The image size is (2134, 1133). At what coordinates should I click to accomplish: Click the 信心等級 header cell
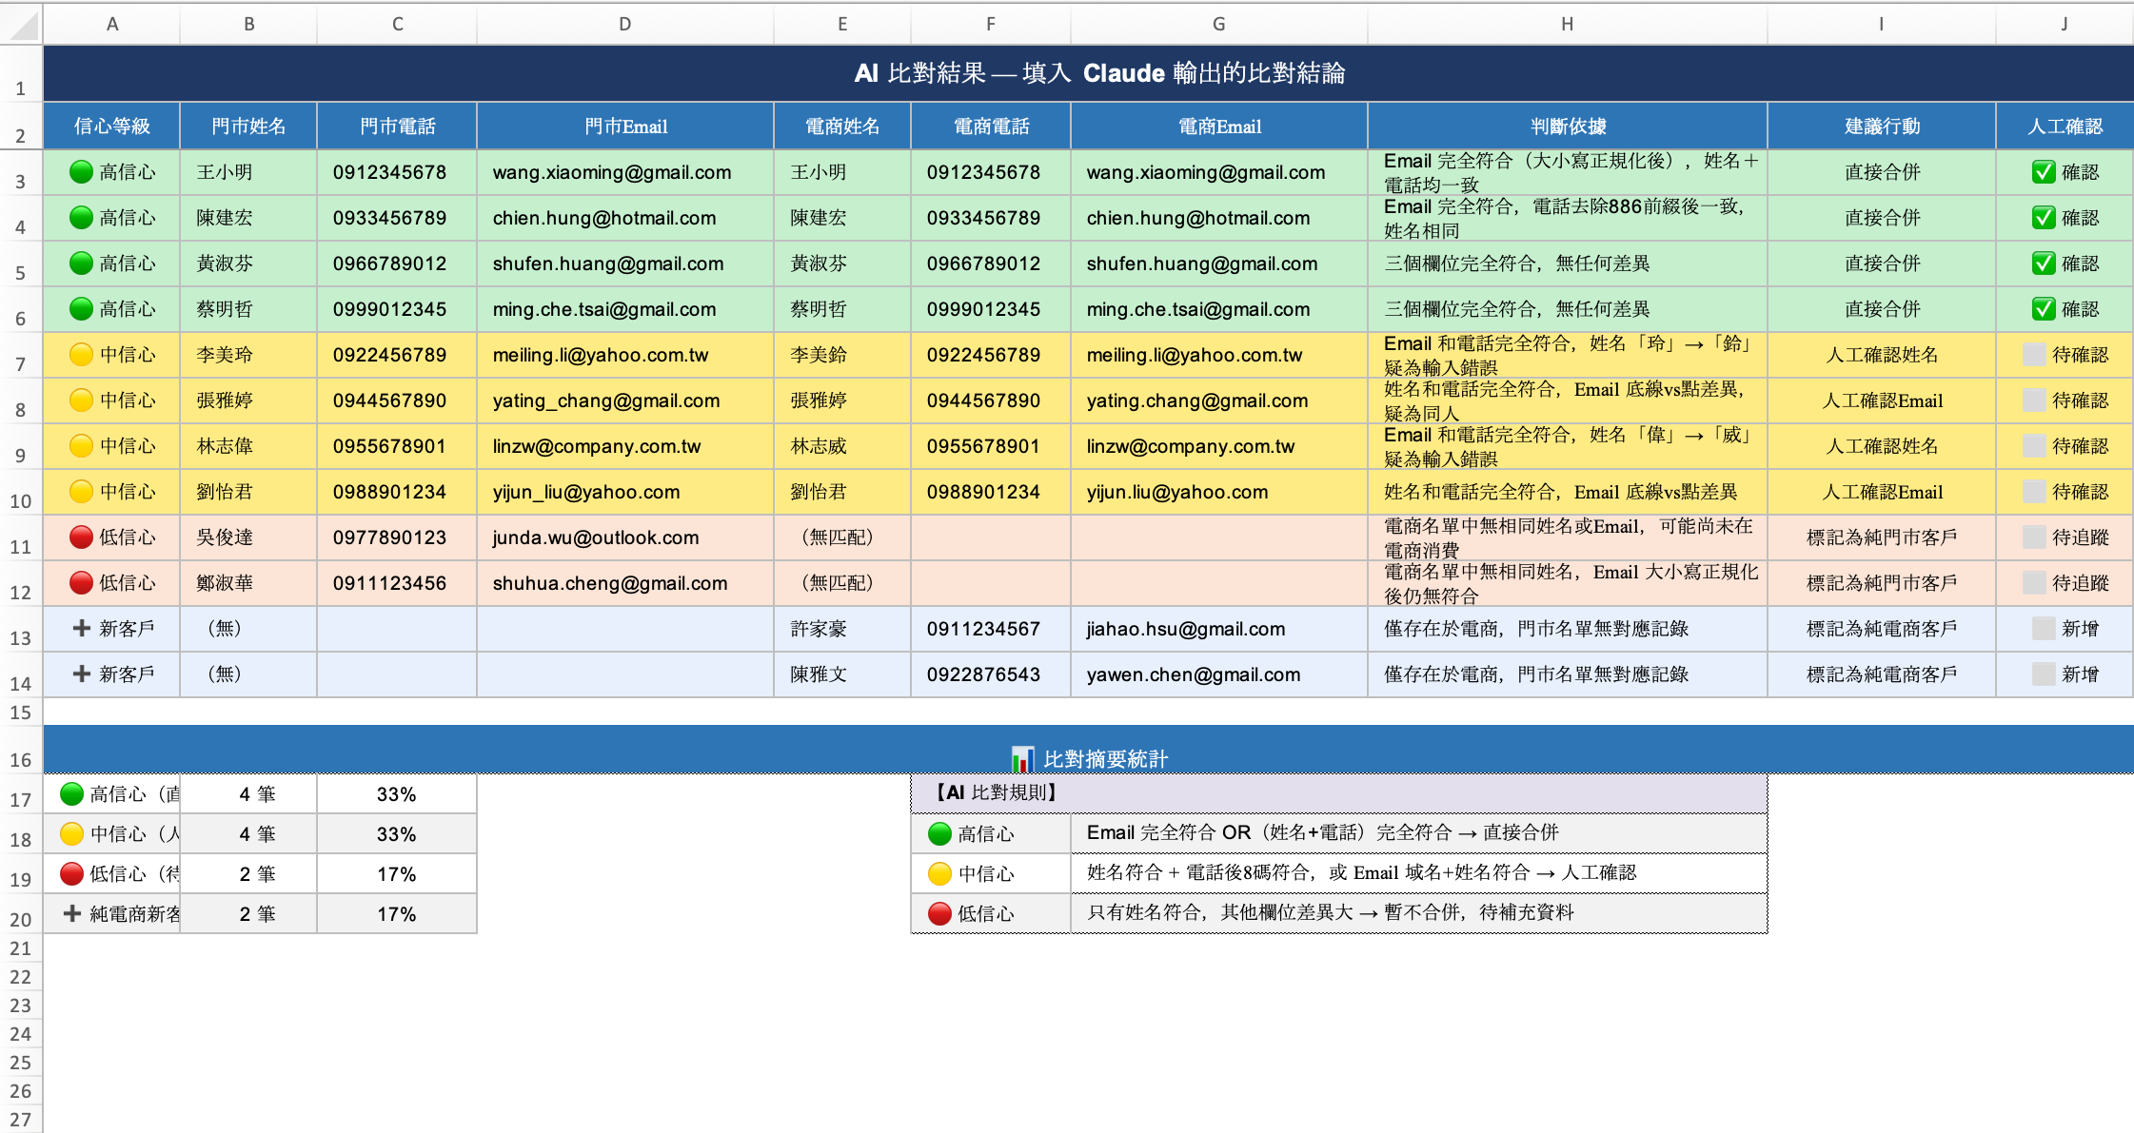click(x=112, y=126)
